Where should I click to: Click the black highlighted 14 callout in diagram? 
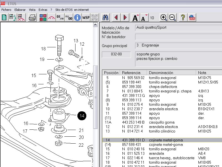coord(82,116)
